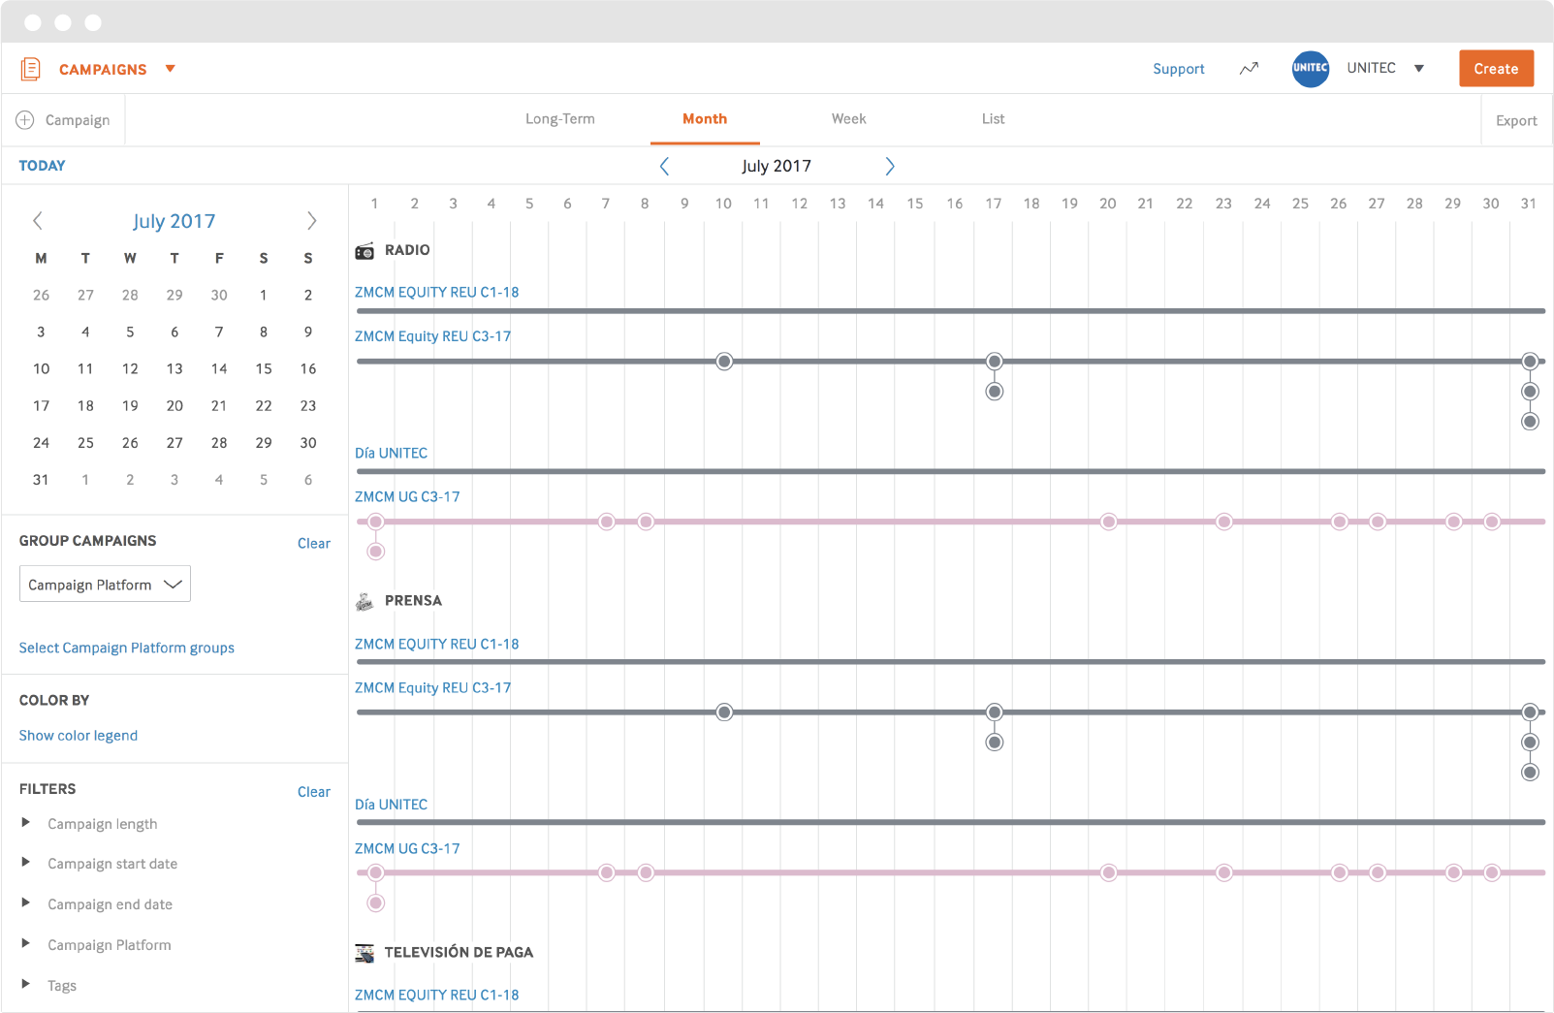Show the color legend
Image resolution: width=1554 pixels, height=1013 pixels.
pos(79,736)
